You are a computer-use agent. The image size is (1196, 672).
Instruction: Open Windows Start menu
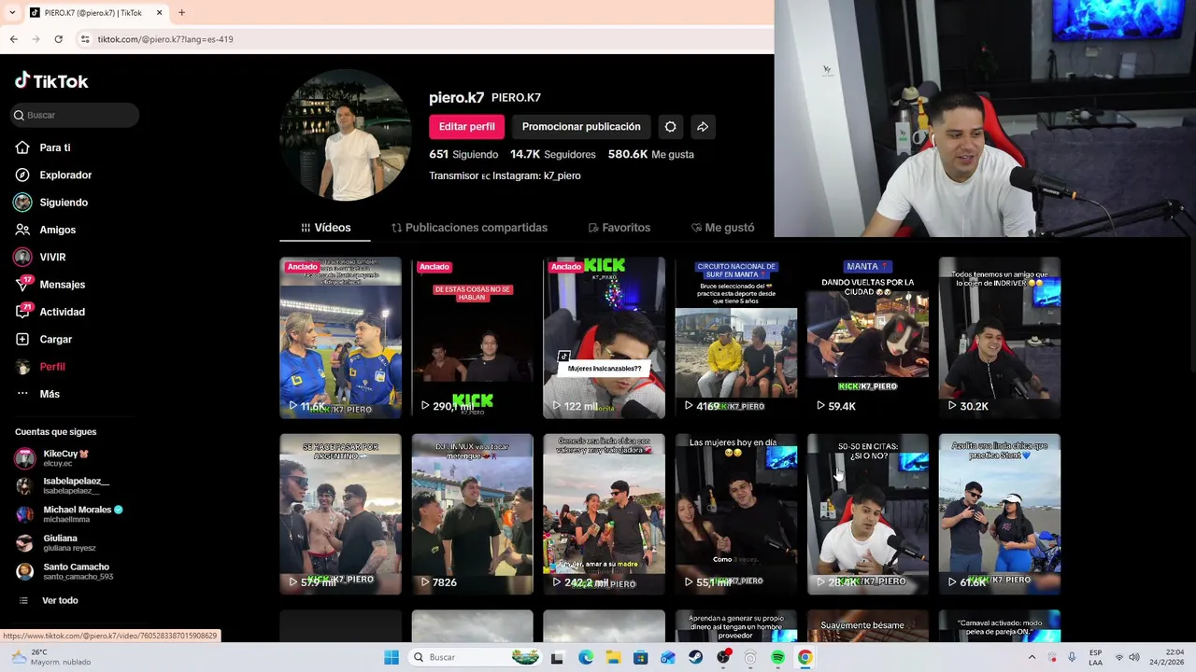click(392, 657)
